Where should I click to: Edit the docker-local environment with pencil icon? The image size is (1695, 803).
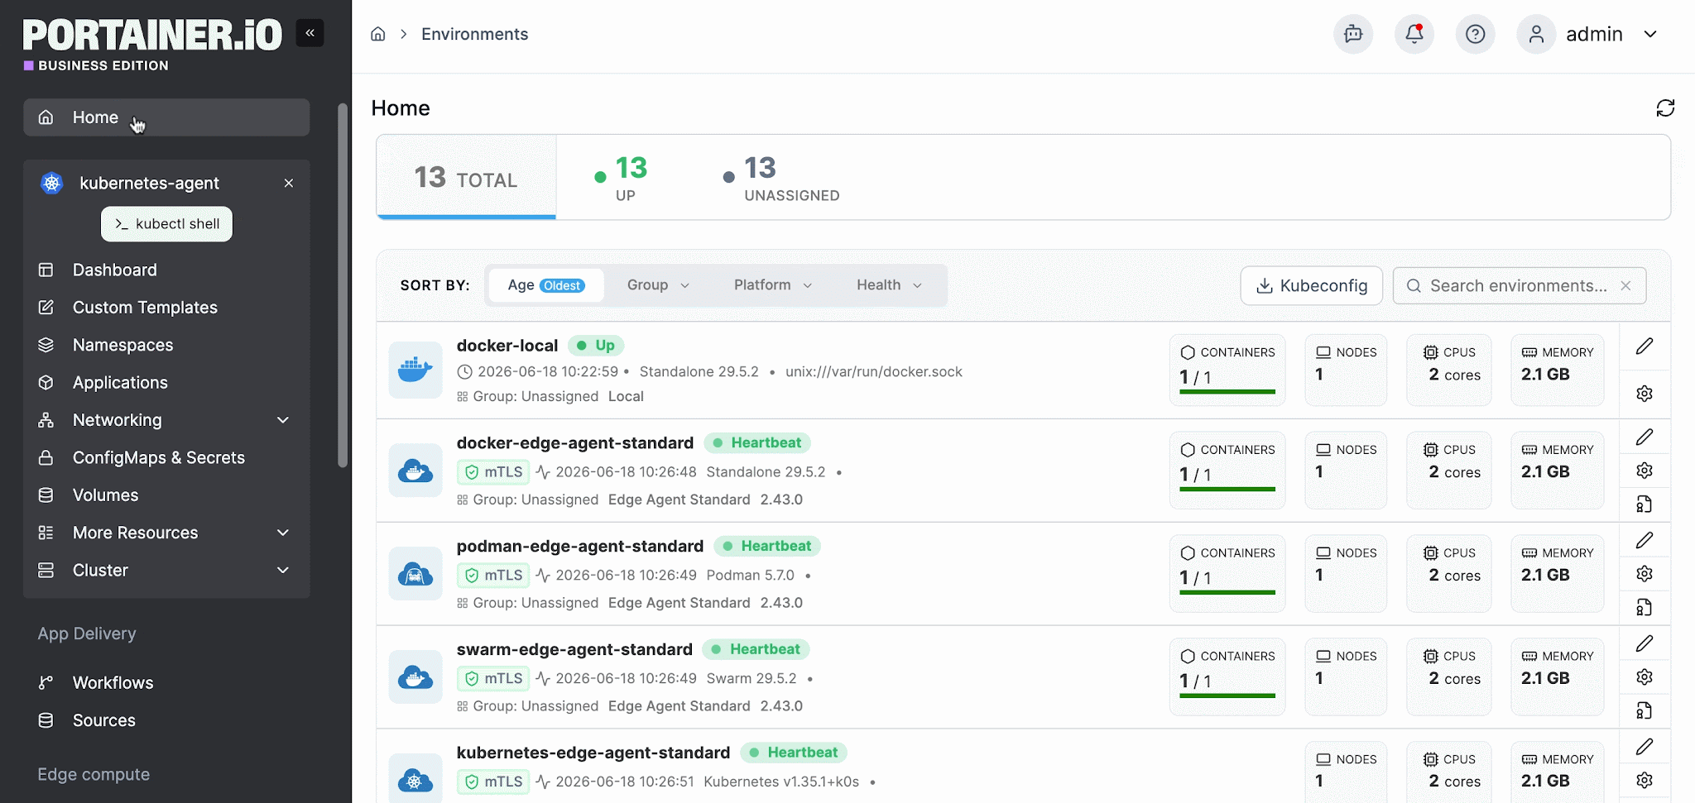(x=1645, y=347)
